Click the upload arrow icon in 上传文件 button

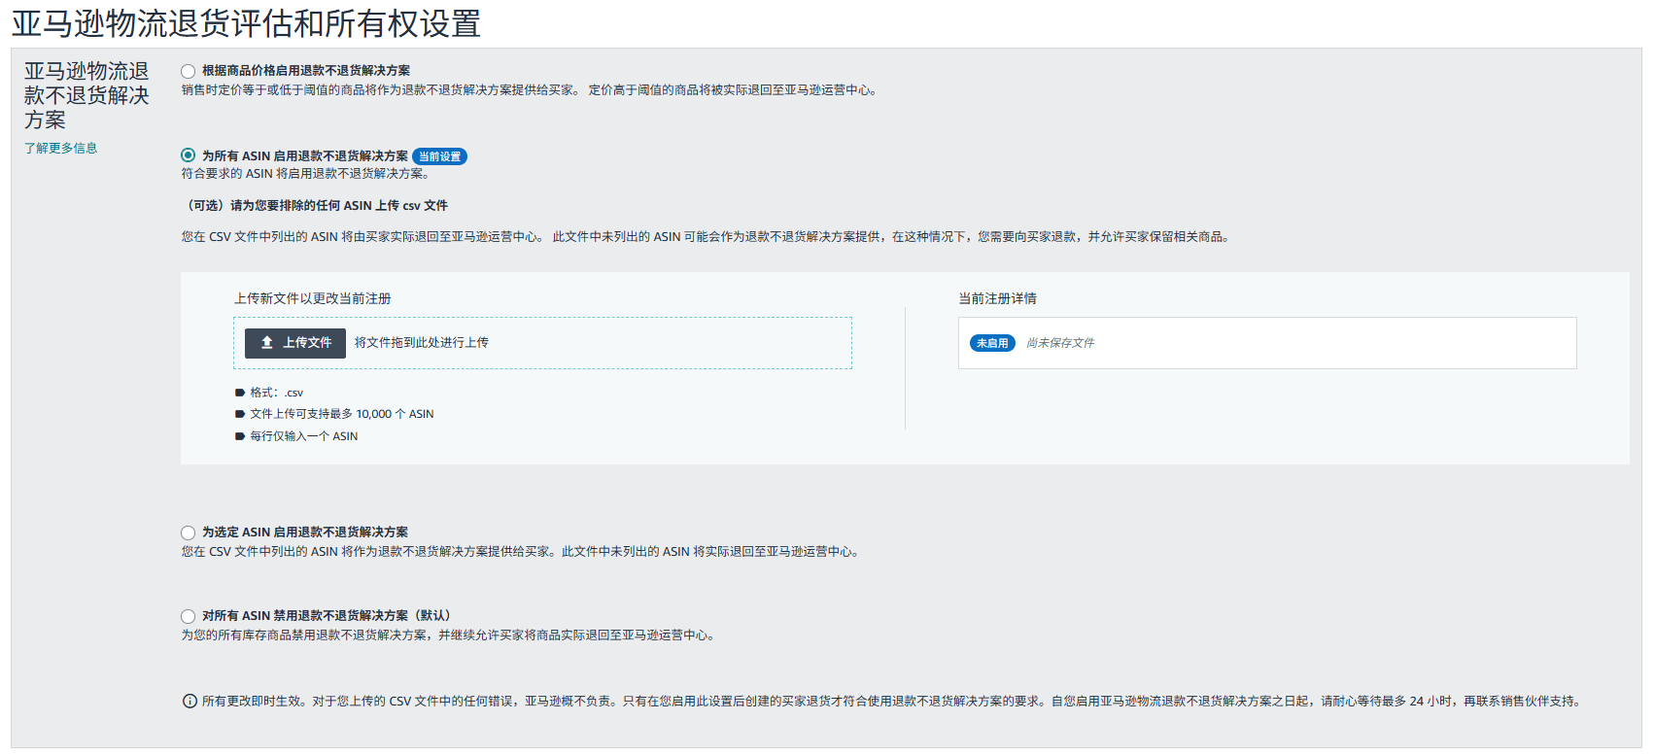pyautogui.click(x=267, y=343)
